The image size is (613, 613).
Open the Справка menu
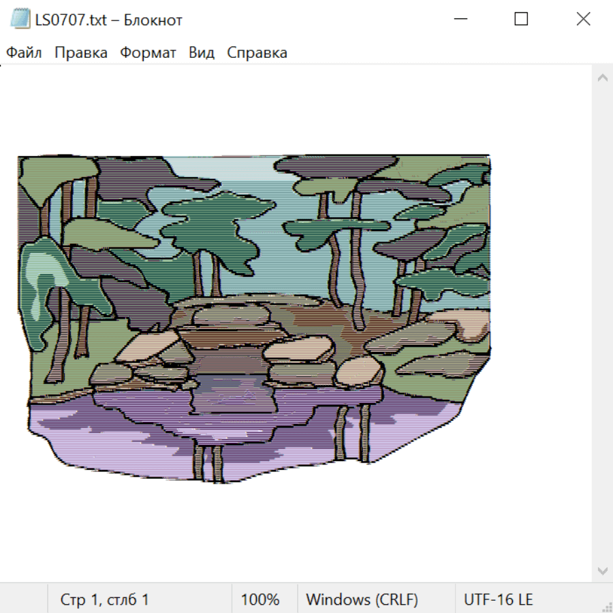tap(257, 53)
